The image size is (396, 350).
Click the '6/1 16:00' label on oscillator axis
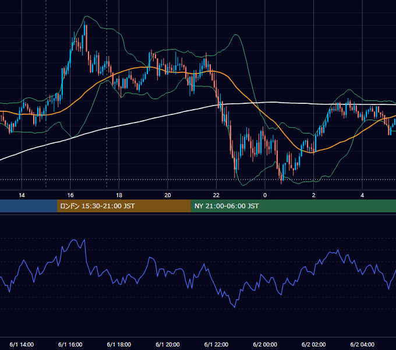pyautogui.click(x=70, y=344)
